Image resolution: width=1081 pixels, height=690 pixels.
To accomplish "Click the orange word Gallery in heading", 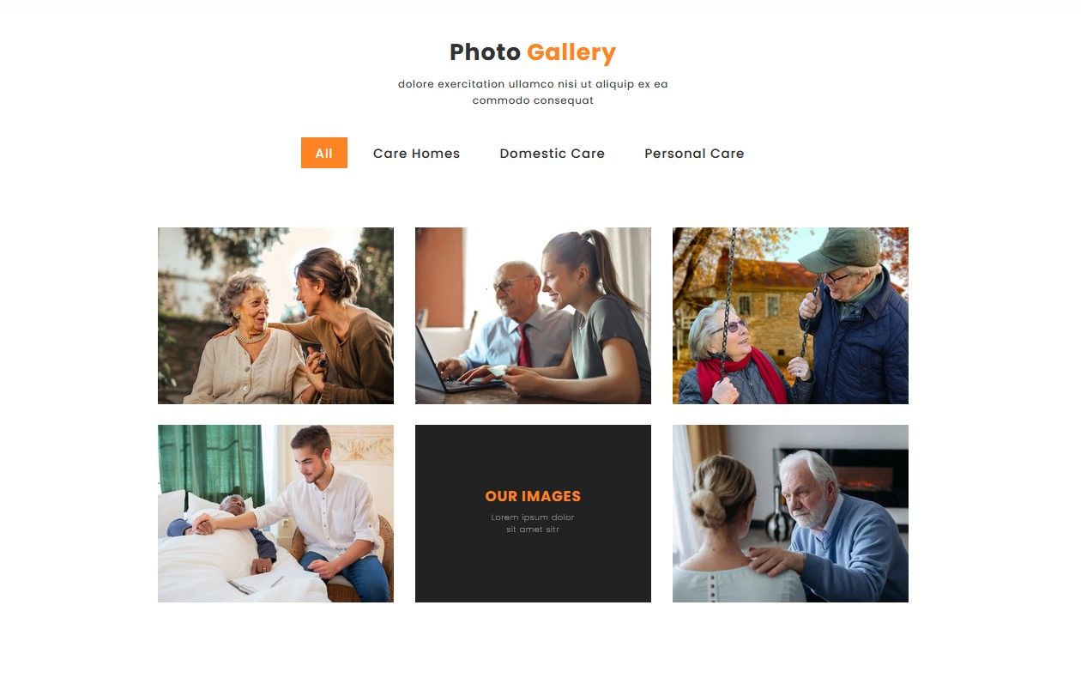I will coord(571,52).
